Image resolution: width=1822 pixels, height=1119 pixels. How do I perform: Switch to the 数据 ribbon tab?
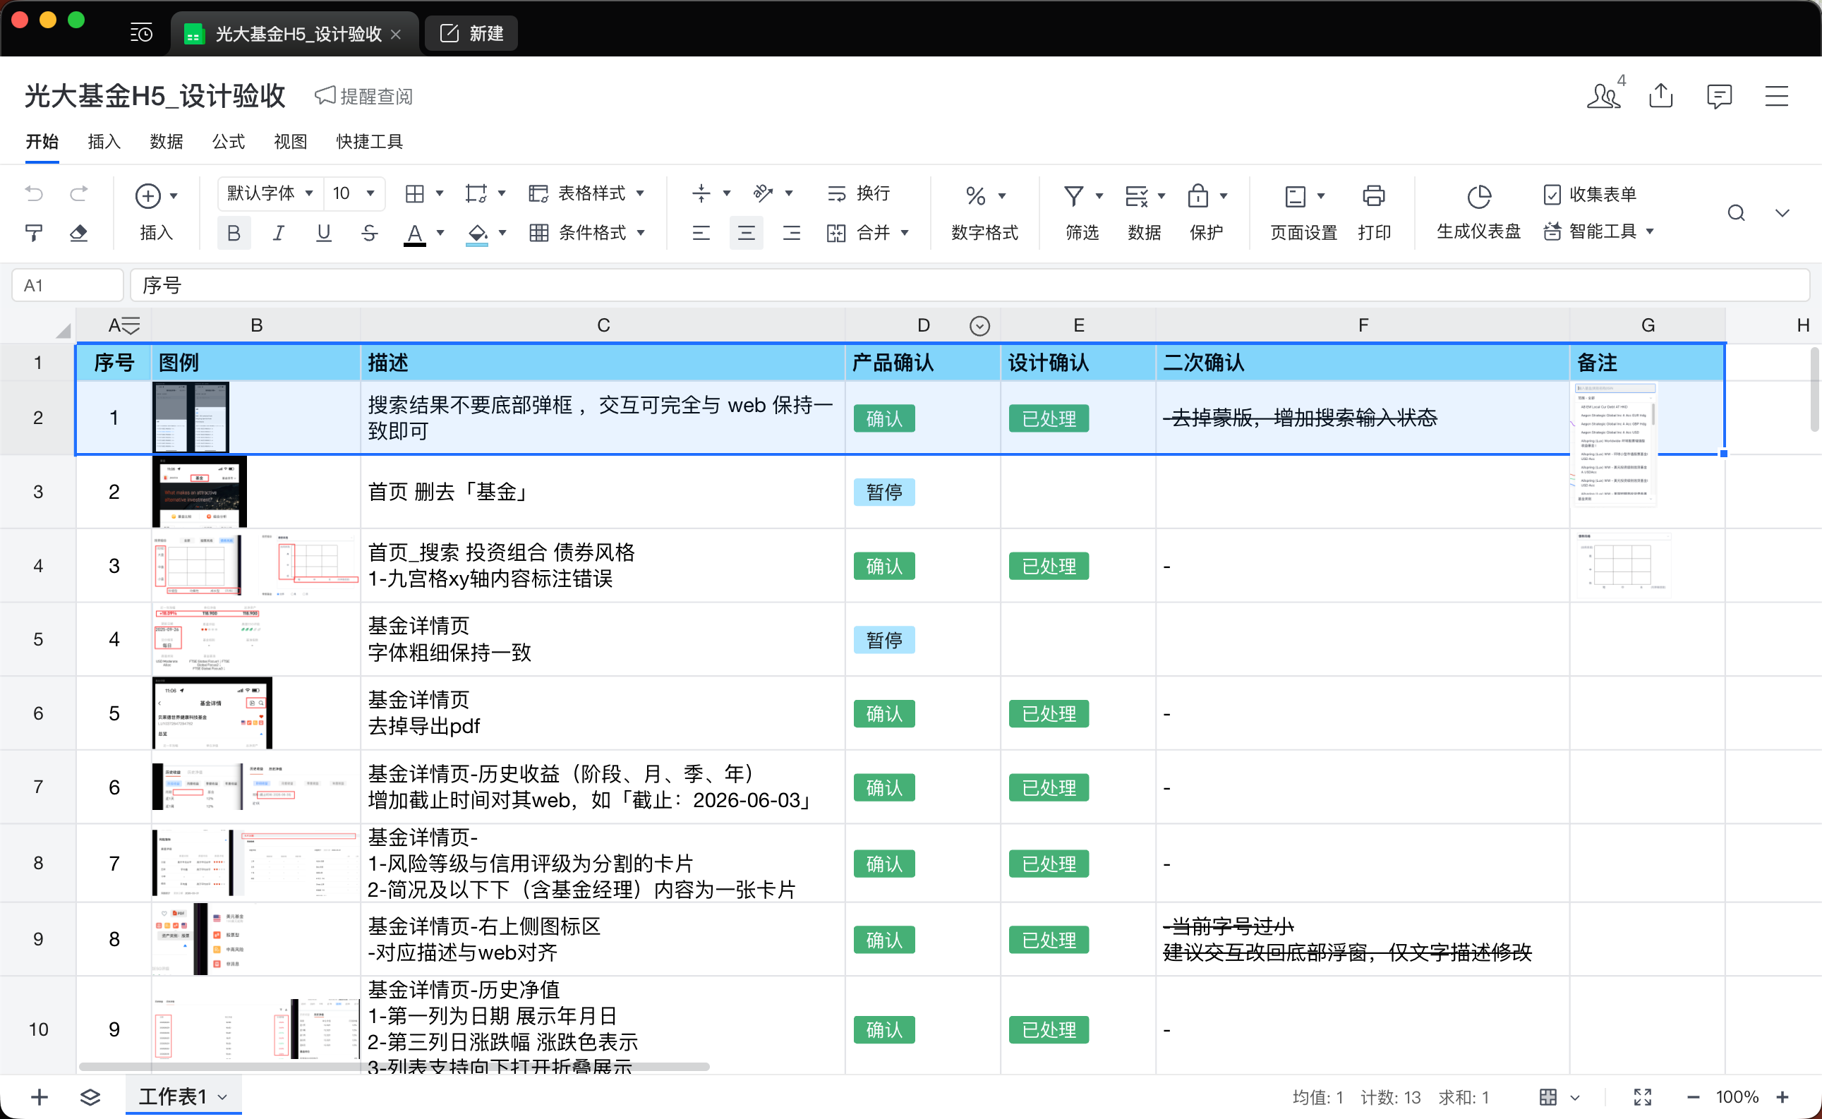point(167,141)
